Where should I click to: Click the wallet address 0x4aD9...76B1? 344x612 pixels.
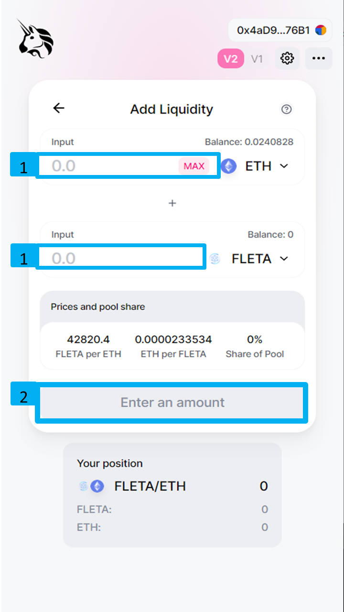pos(273,31)
